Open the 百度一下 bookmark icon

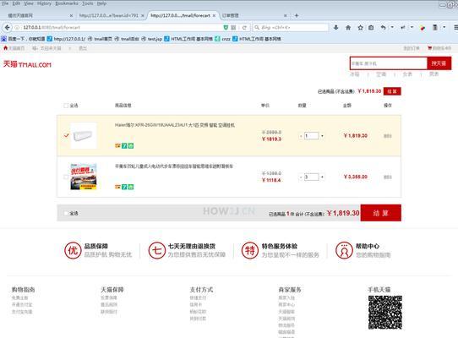(x=3, y=39)
